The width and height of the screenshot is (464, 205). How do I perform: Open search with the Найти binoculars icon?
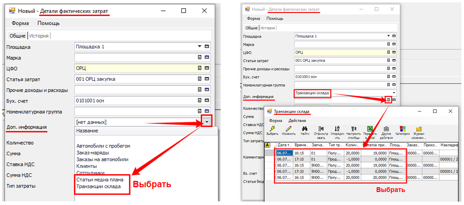304,128
